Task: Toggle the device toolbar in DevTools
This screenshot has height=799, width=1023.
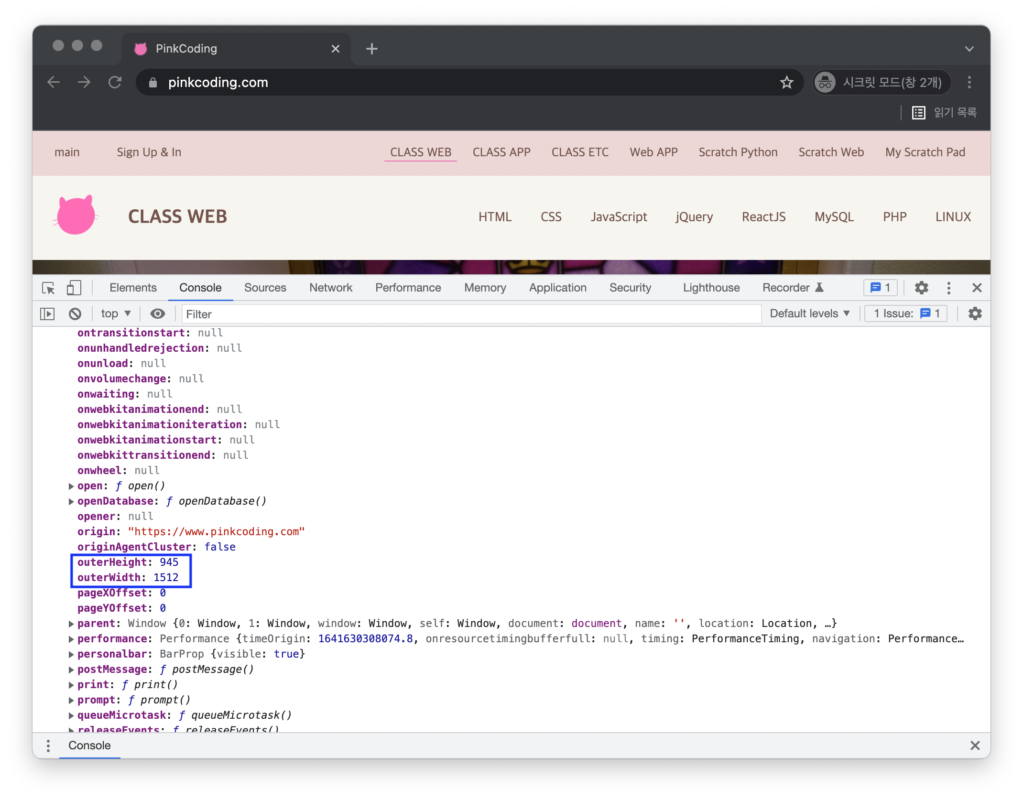Action: click(x=74, y=288)
